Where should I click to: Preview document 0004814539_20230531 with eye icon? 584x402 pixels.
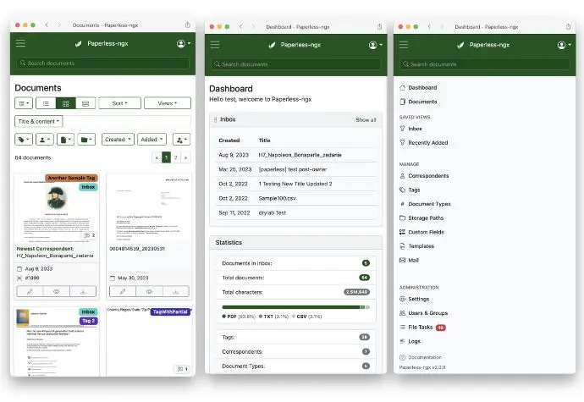(x=149, y=291)
